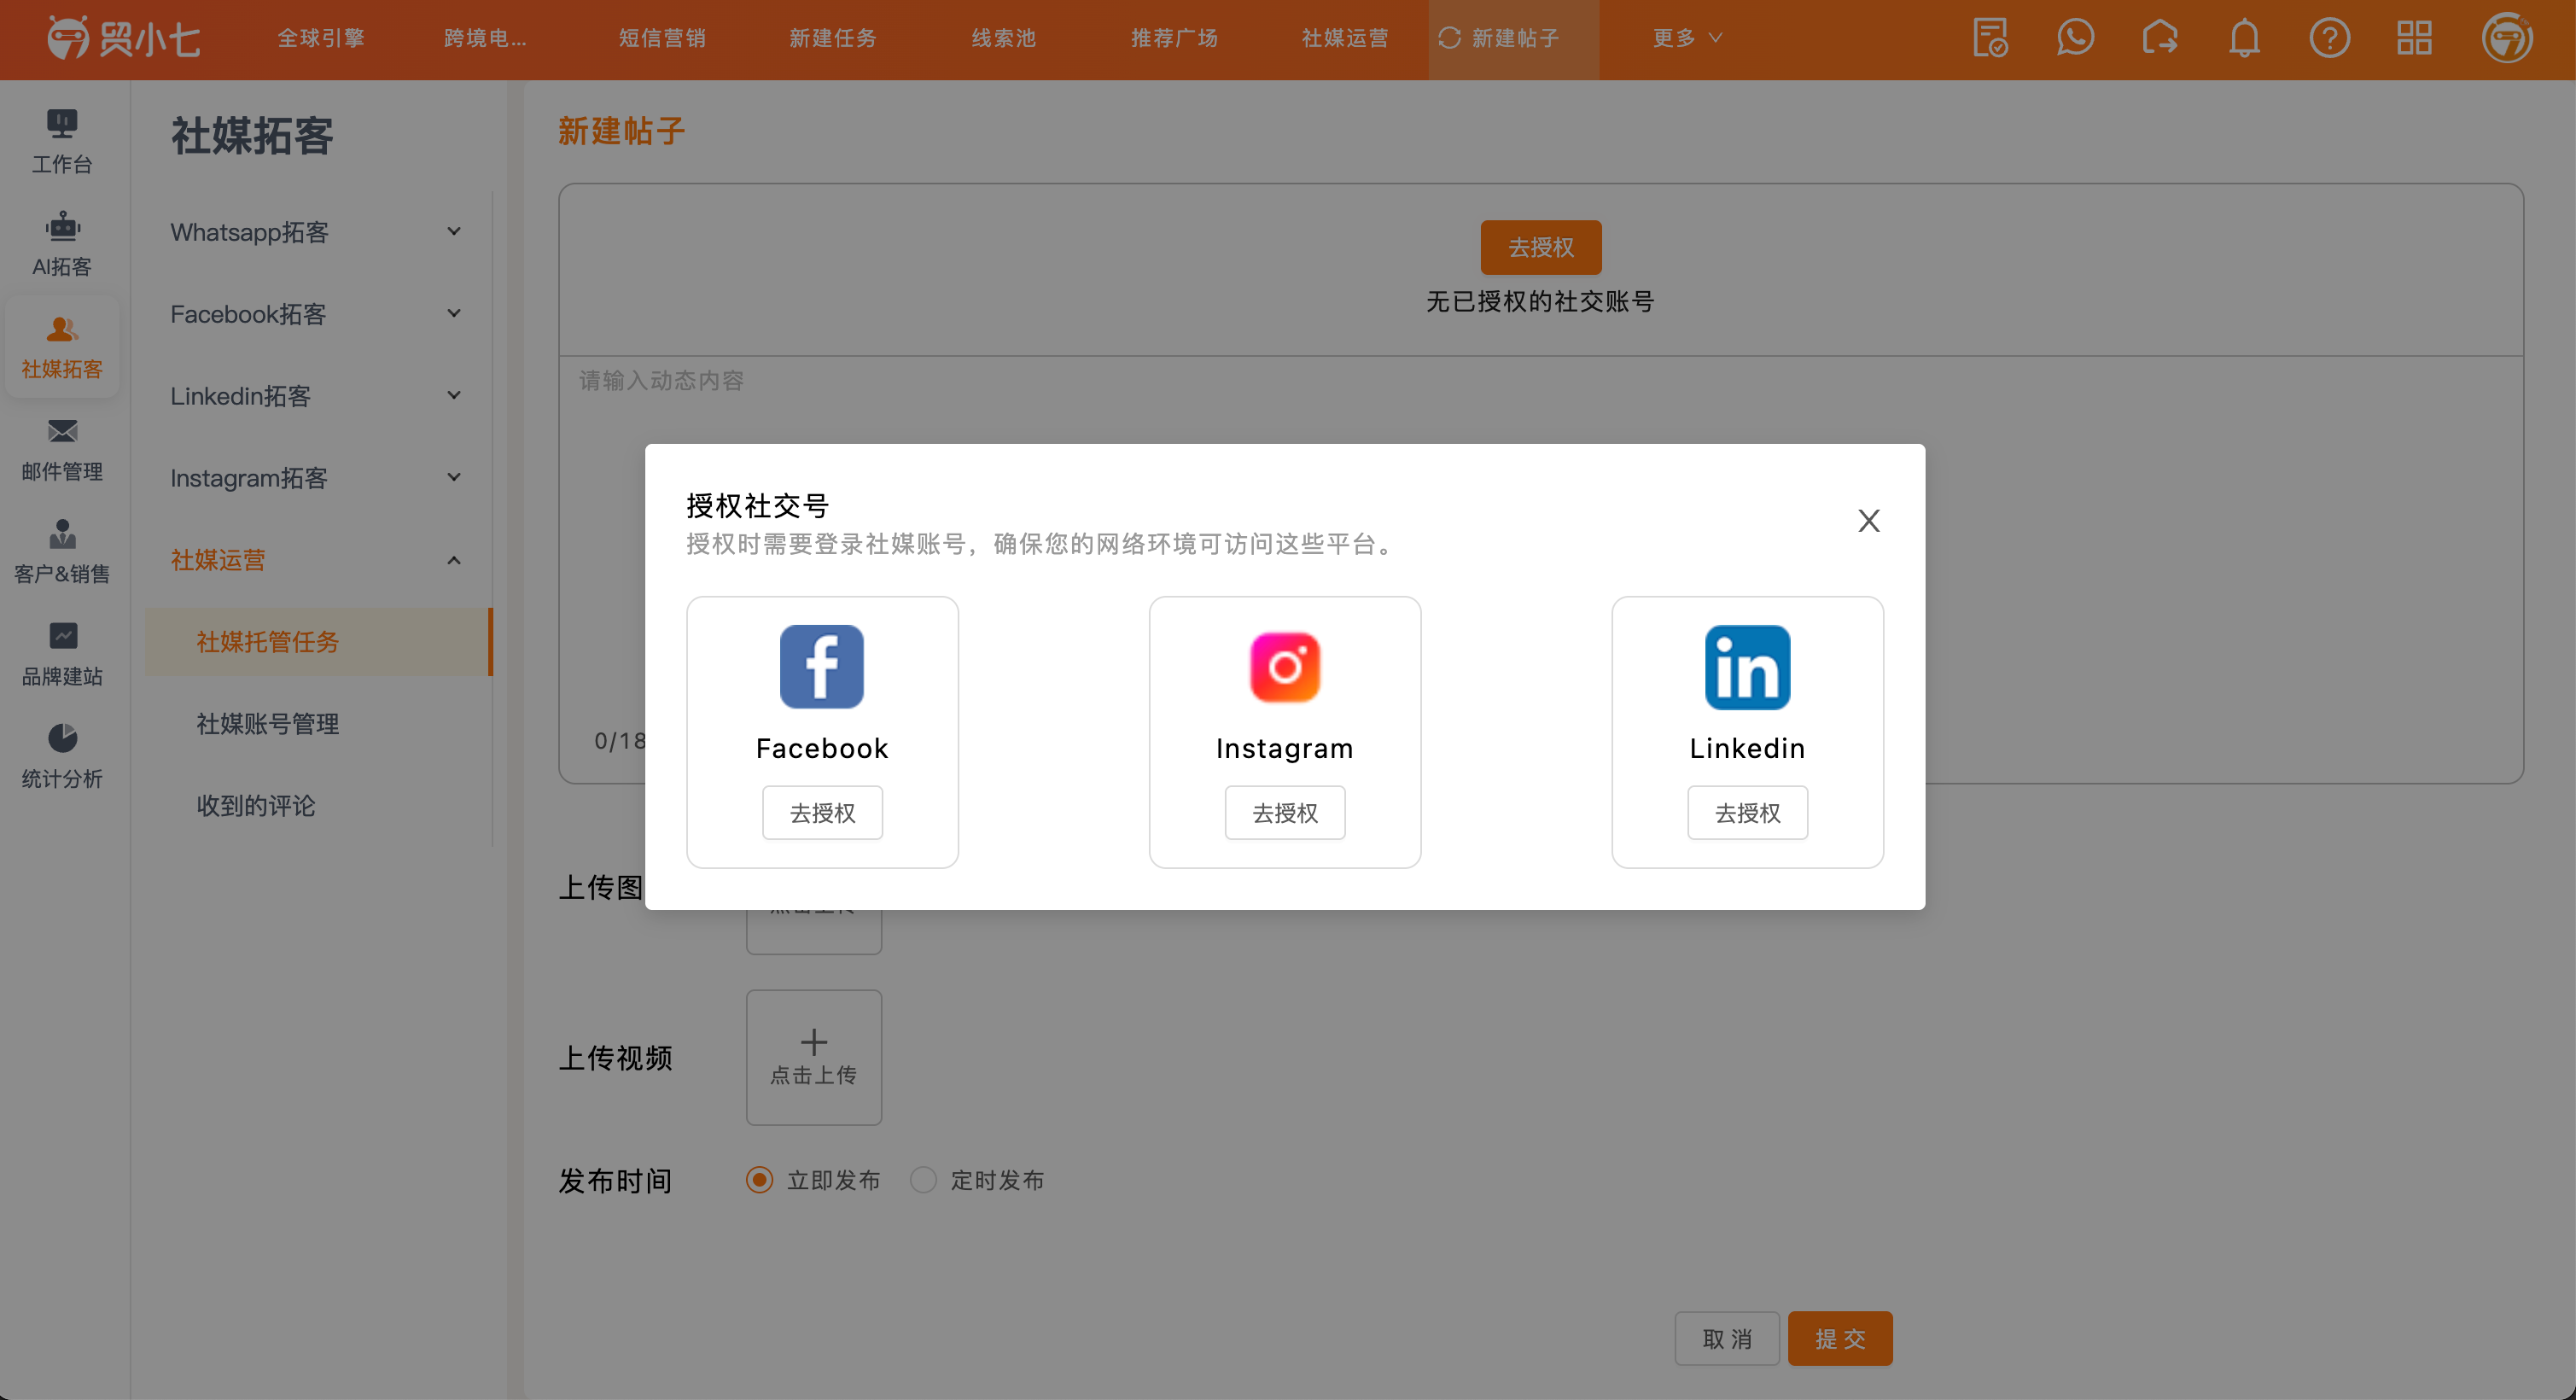Click 取消 button

(1727, 1338)
